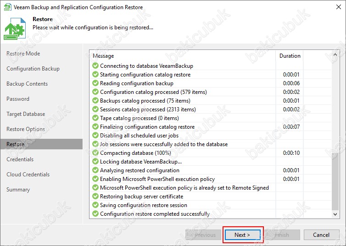Click the 0:00:10 duration for Compacting database
Image resolution: width=346 pixels, height=246 pixels.
[x=291, y=153]
